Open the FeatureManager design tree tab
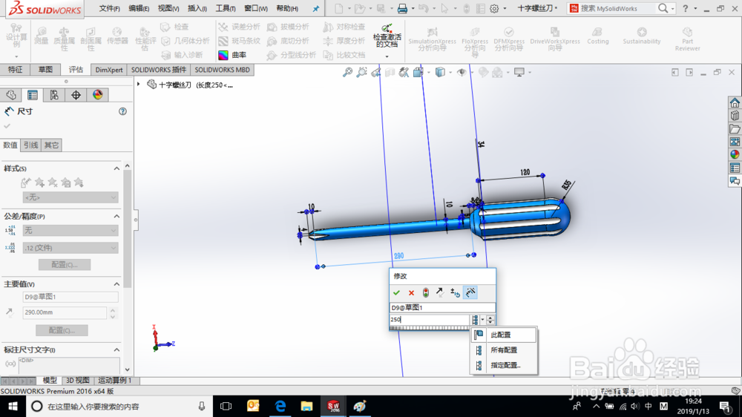The width and height of the screenshot is (742, 417). 11,95
